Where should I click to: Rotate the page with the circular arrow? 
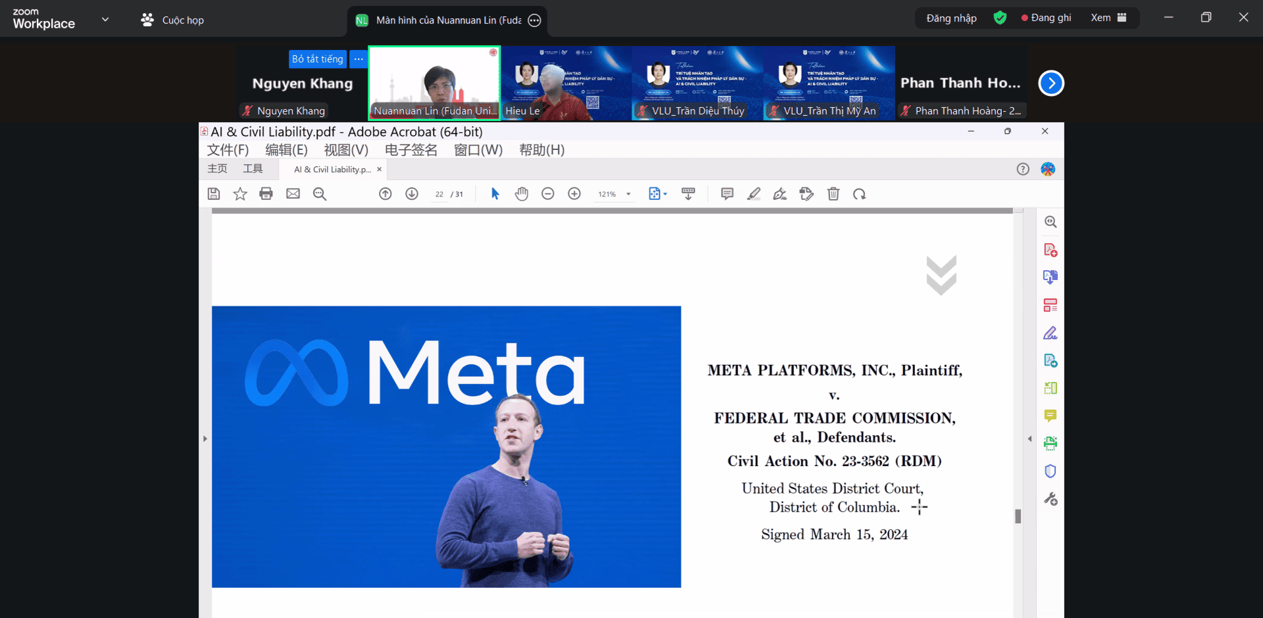click(860, 194)
